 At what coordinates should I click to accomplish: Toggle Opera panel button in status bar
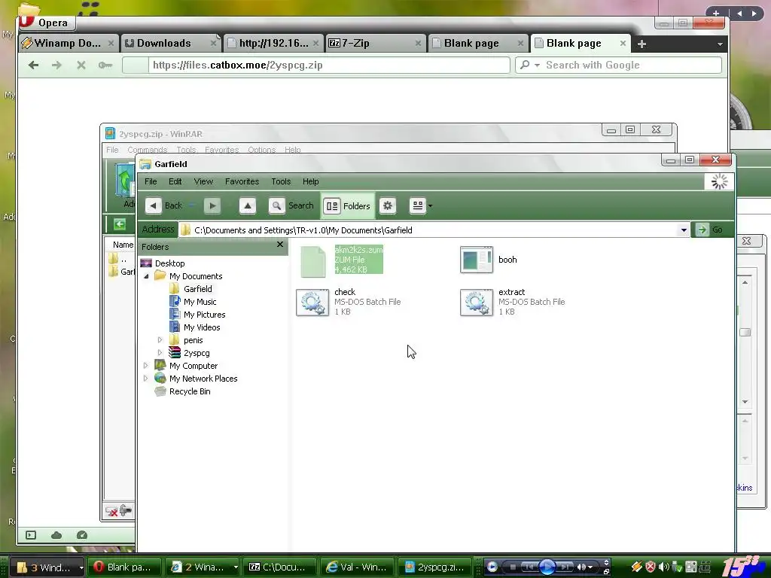[30, 535]
